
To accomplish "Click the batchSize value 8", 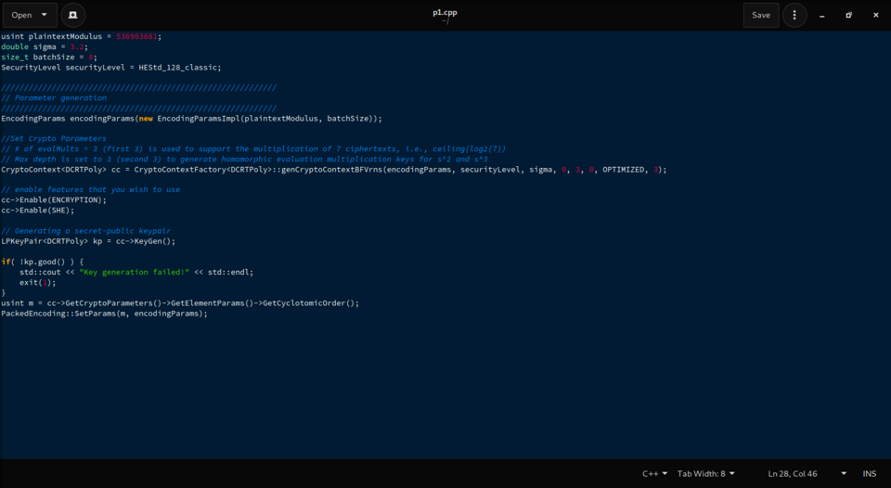I will 90,57.
